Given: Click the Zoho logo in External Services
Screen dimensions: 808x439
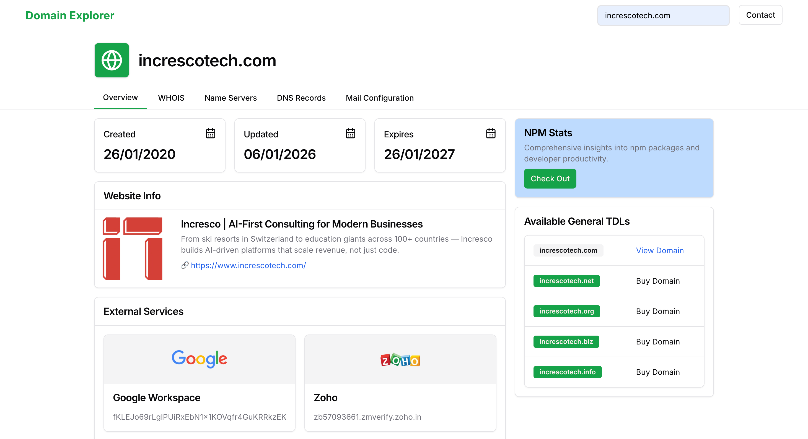Looking at the screenshot, I should [x=400, y=360].
